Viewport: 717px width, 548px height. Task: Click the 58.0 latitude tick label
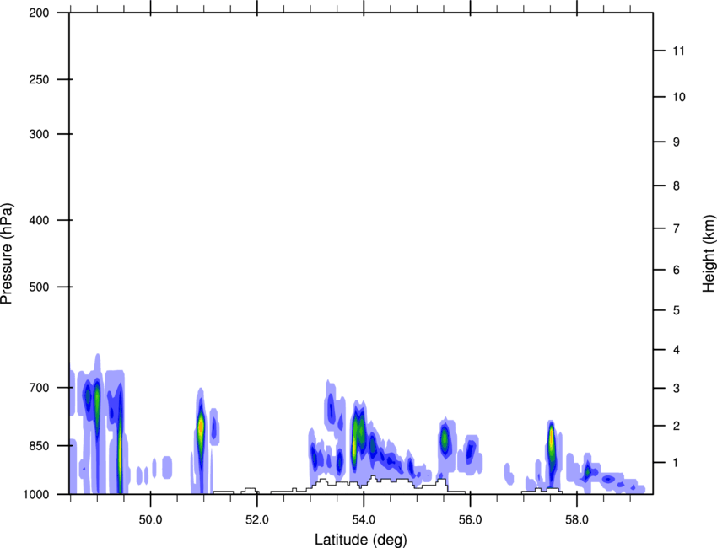click(577, 520)
